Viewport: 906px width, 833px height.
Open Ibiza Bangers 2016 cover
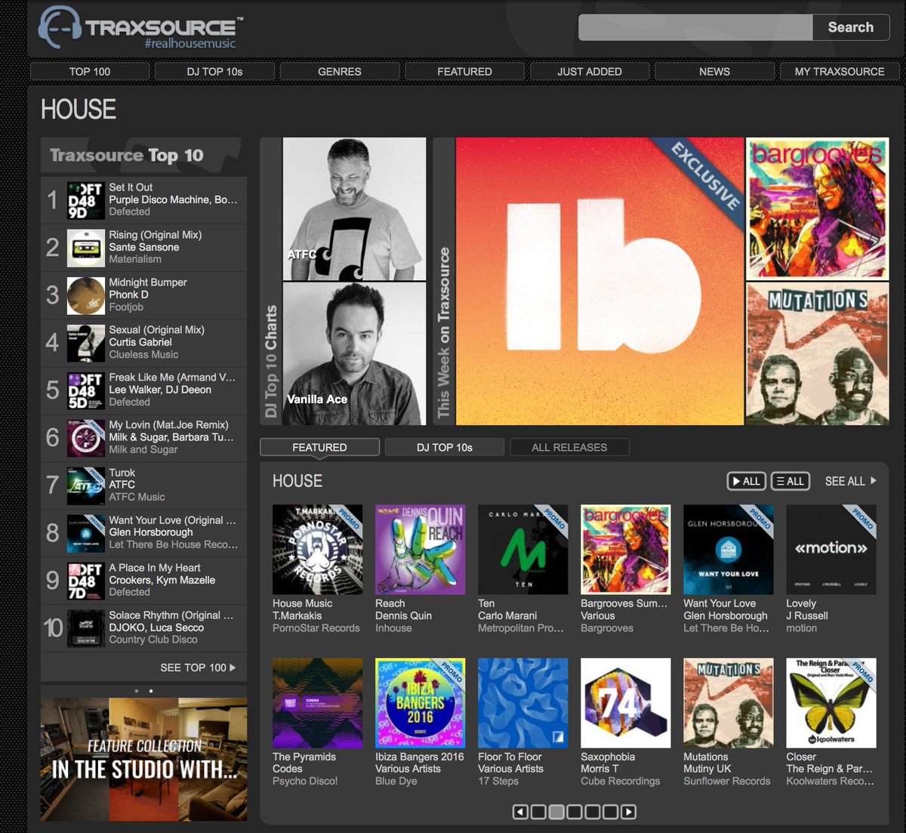point(420,703)
